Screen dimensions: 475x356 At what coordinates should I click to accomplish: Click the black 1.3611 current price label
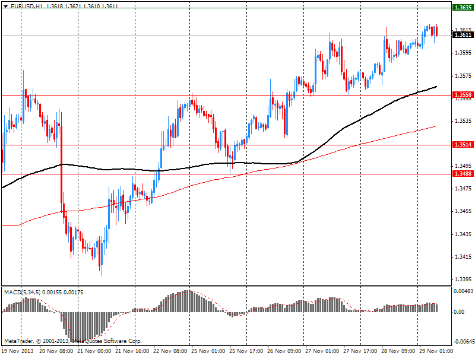pyautogui.click(x=463, y=35)
